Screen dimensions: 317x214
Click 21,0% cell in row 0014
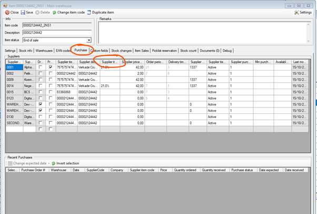[110, 86]
